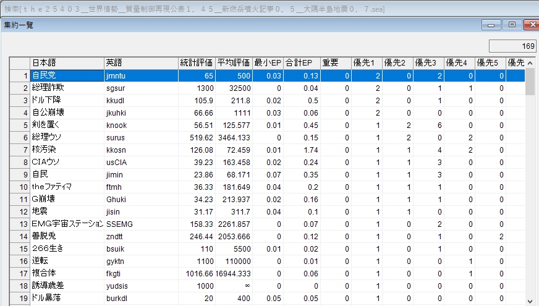The width and height of the screenshot is (539, 306).
Task: Click the 日本語 column header
Action: tap(67, 63)
